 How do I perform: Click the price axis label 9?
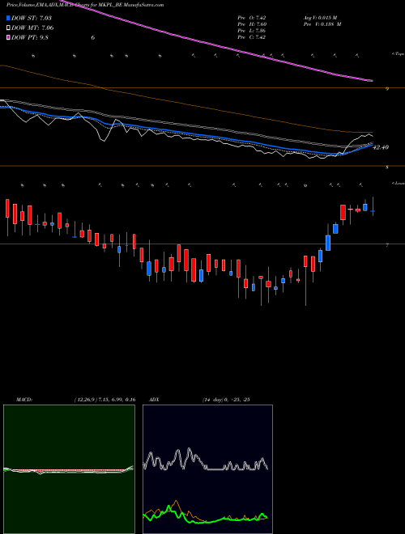click(387, 89)
